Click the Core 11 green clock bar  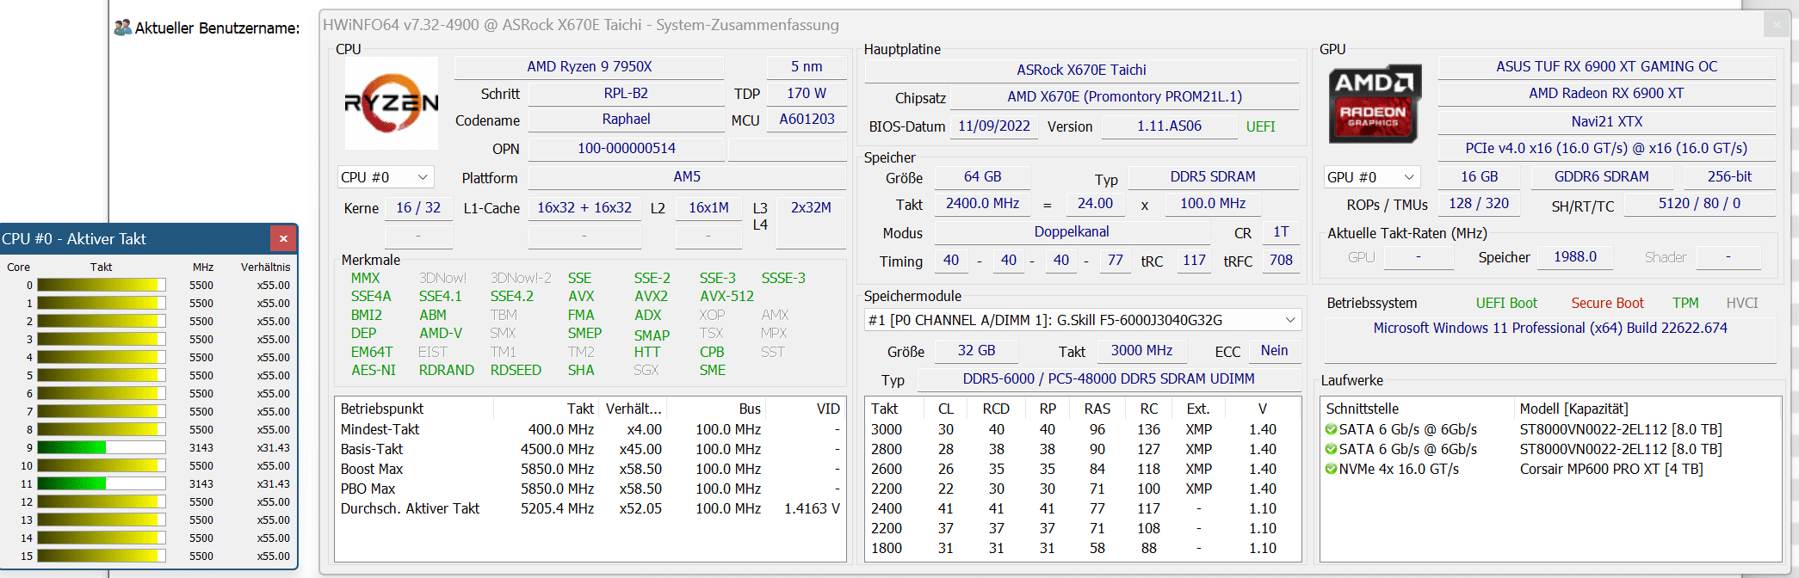pos(102,483)
